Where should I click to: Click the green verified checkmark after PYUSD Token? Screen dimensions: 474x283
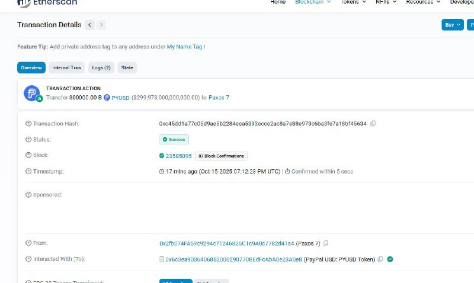pos(390,259)
